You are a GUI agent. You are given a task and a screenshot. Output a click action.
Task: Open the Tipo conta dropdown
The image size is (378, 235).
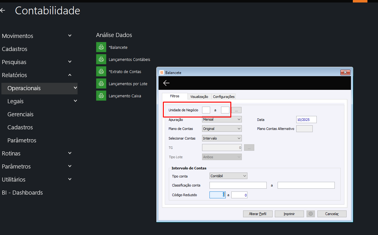tap(228, 176)
